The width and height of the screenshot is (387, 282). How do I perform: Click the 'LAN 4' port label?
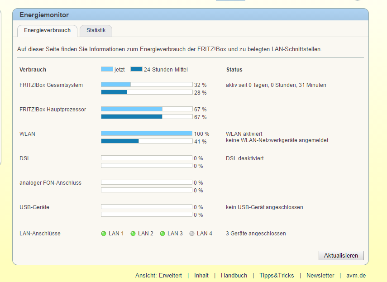(204, 234)
